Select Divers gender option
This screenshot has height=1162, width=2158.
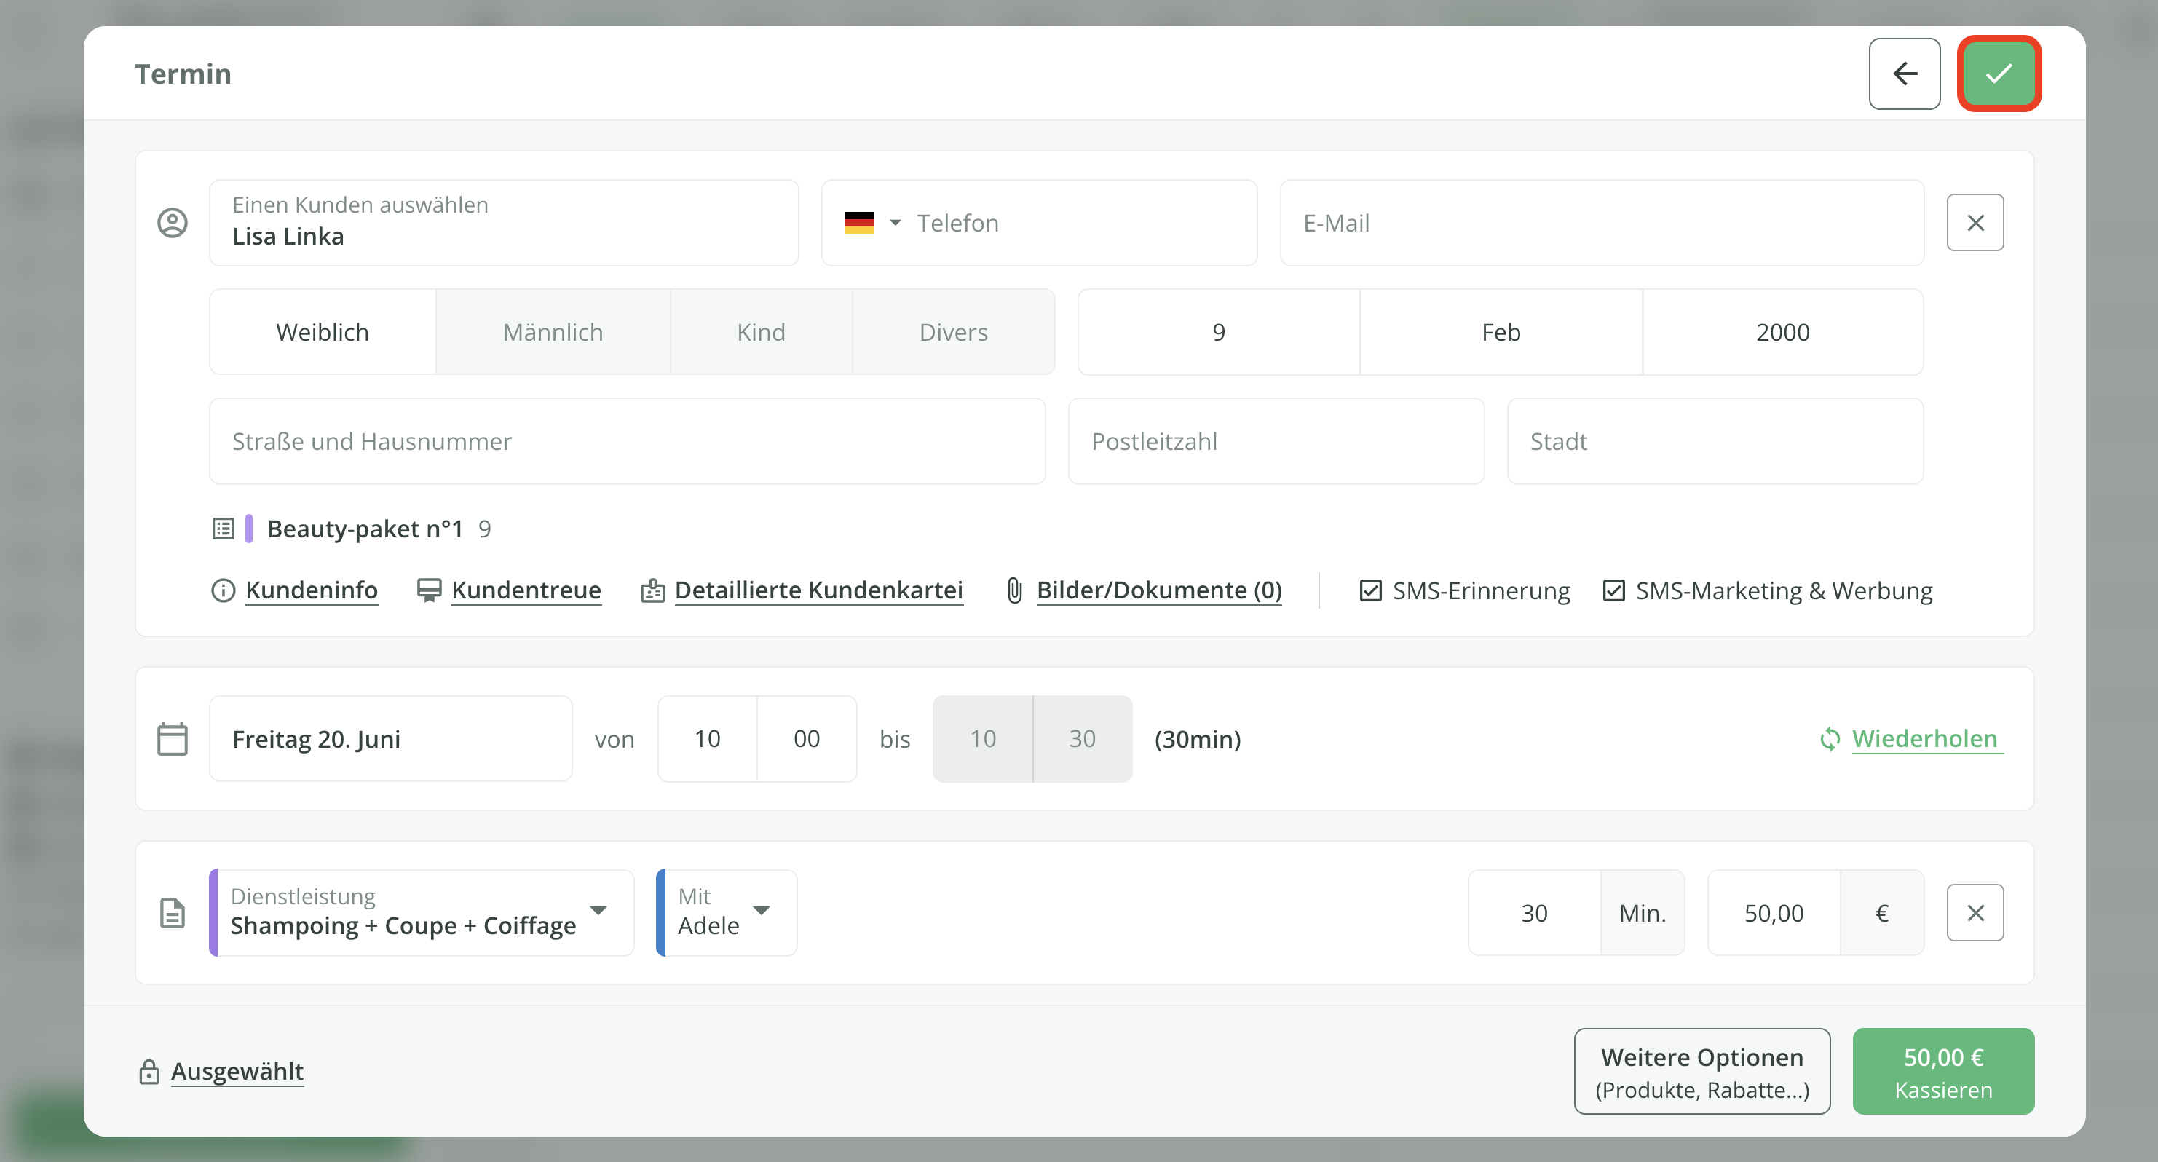[953, 333]
